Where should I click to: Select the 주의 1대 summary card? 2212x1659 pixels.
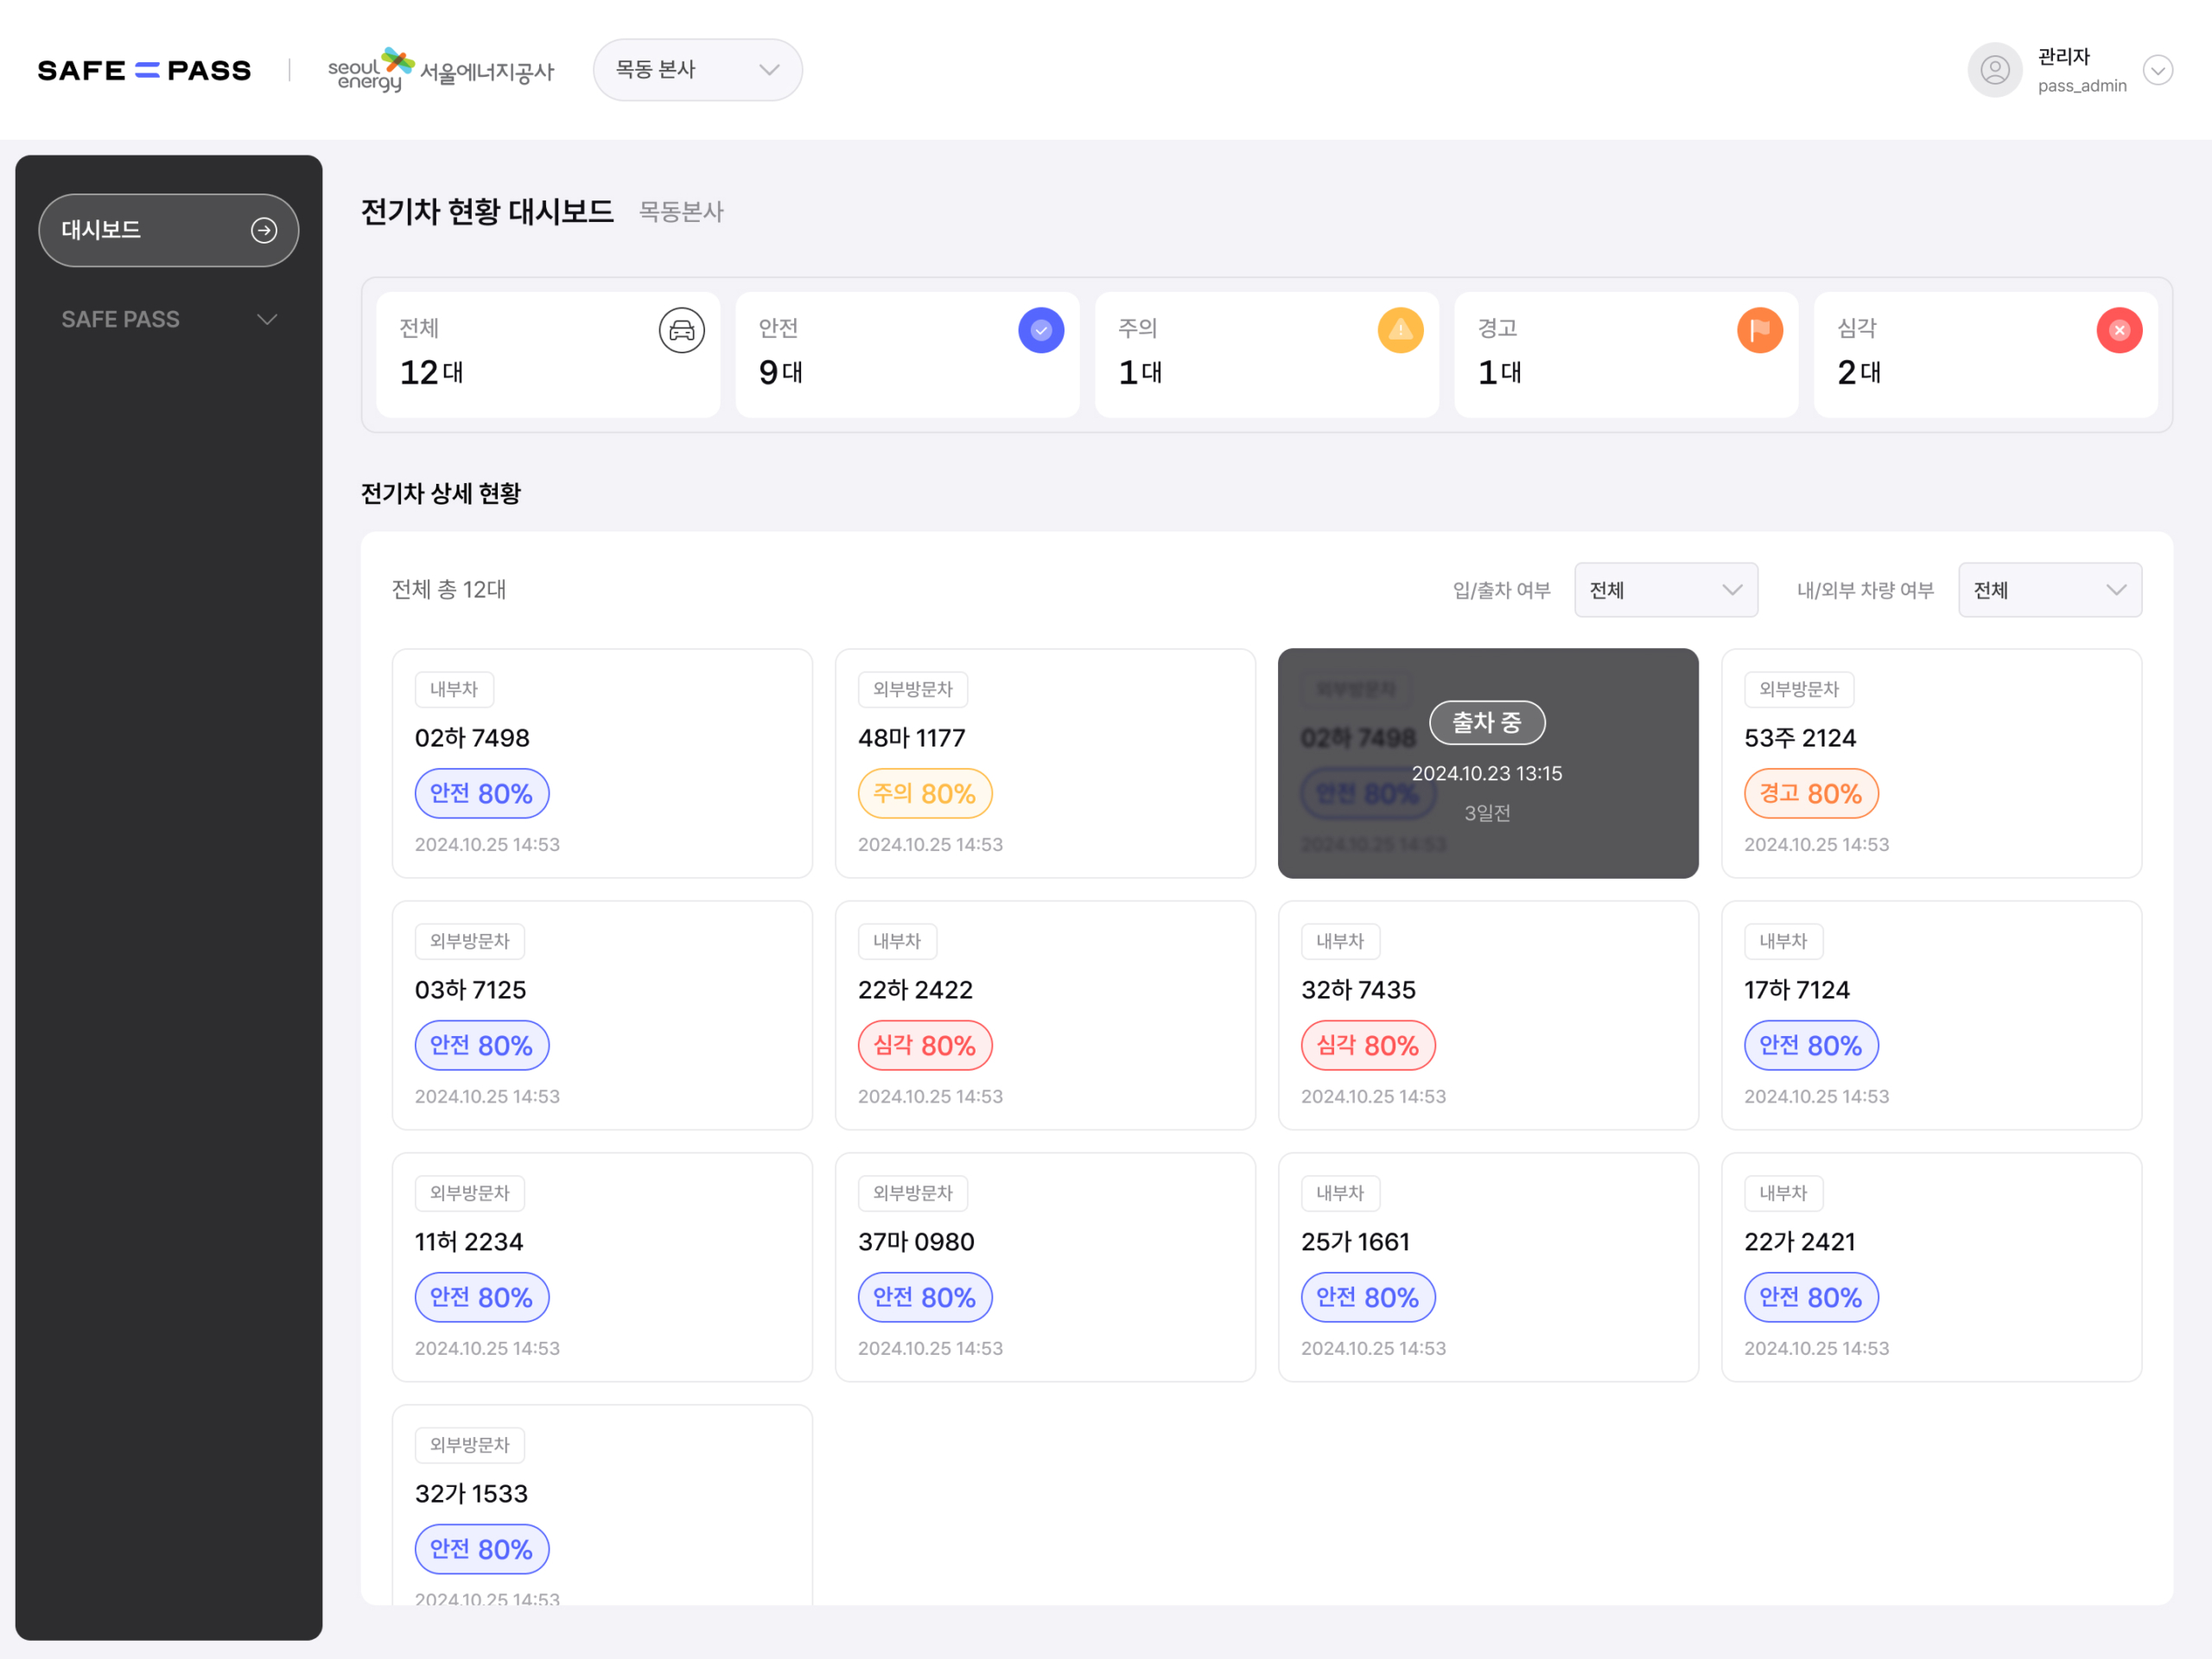tap(1266, 354)
